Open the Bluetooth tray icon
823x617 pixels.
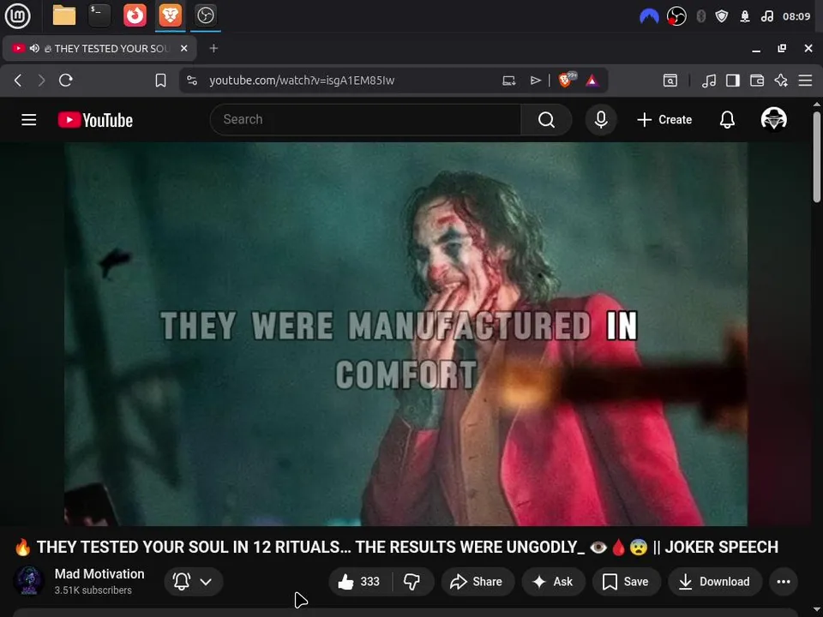[x=700, y=17]
